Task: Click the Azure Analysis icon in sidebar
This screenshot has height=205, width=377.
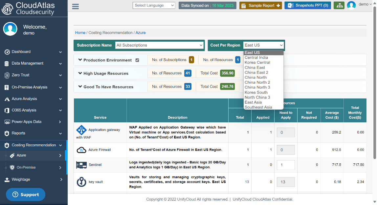Action: tap(7, 99)
